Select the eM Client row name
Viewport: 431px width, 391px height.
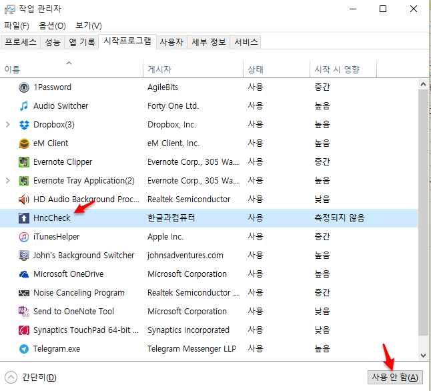point(51,143)
